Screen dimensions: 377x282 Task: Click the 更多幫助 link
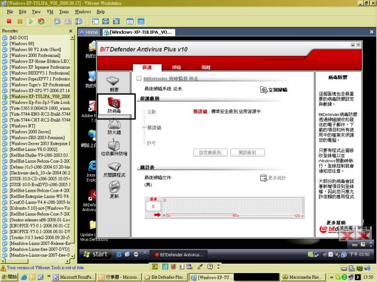pyautogui.click(x=336, y=222)
